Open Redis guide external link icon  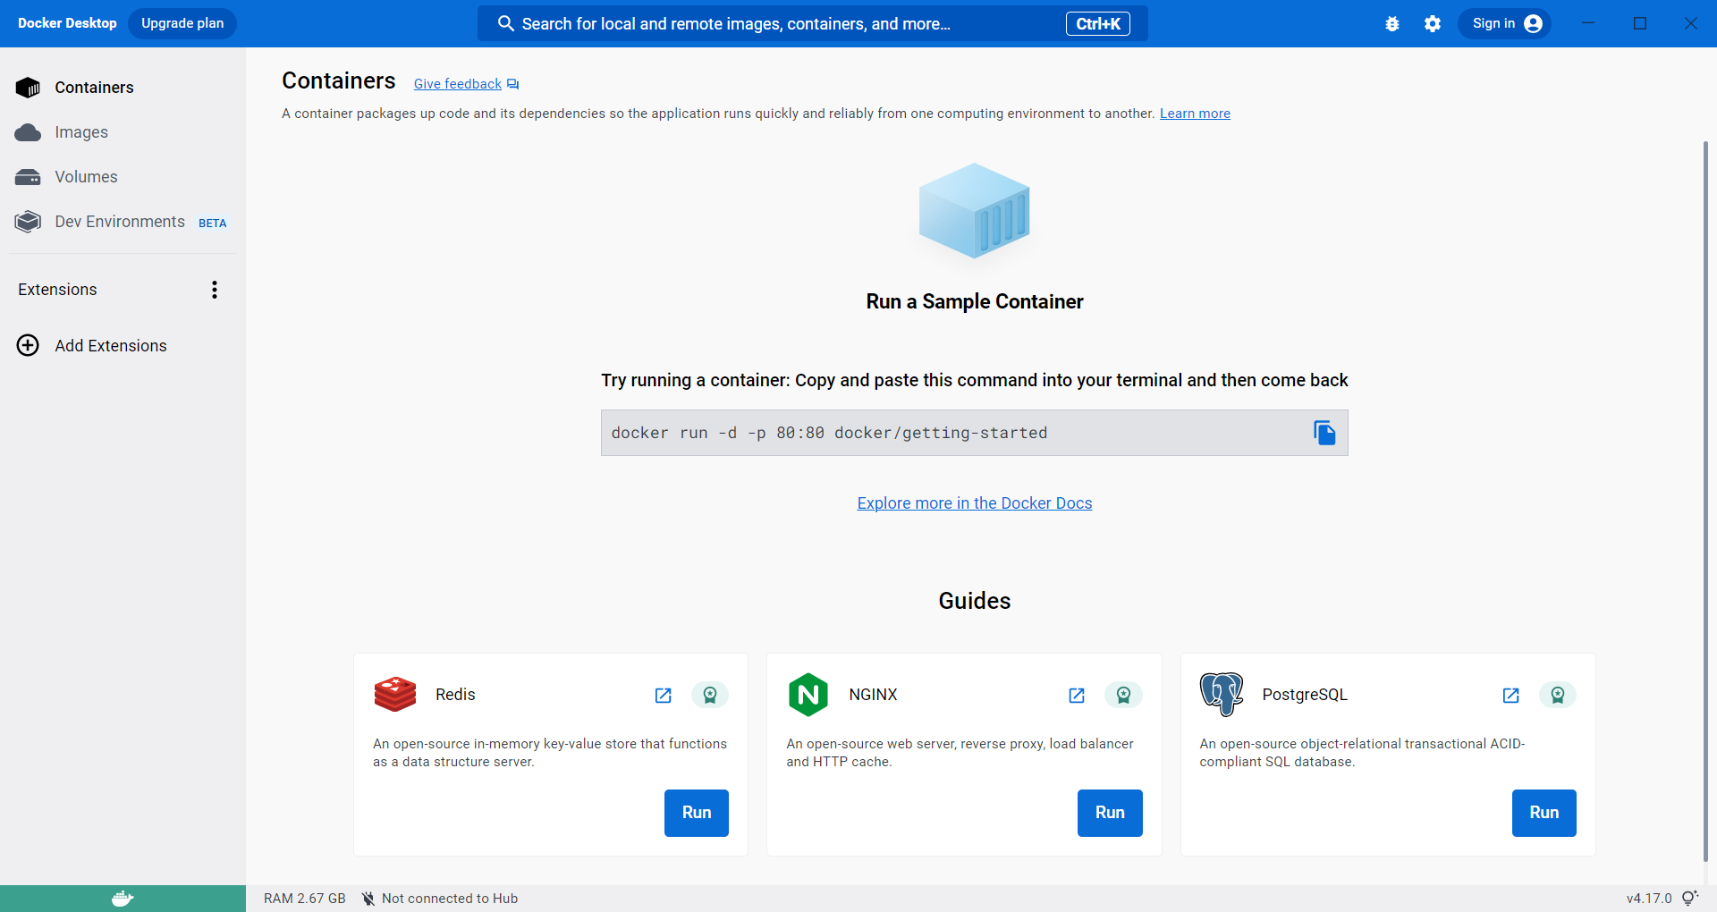click(x=664, y=696)
